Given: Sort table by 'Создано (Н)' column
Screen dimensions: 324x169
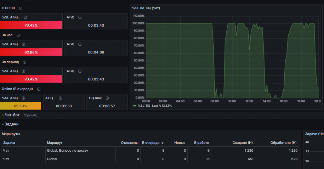Looking at the screenshot, I should point(242,143).
